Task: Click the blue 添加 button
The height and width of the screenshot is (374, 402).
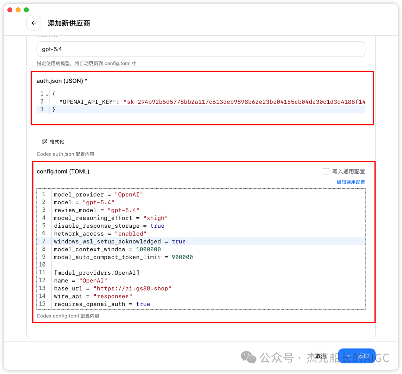Action: tap(357, 356)
